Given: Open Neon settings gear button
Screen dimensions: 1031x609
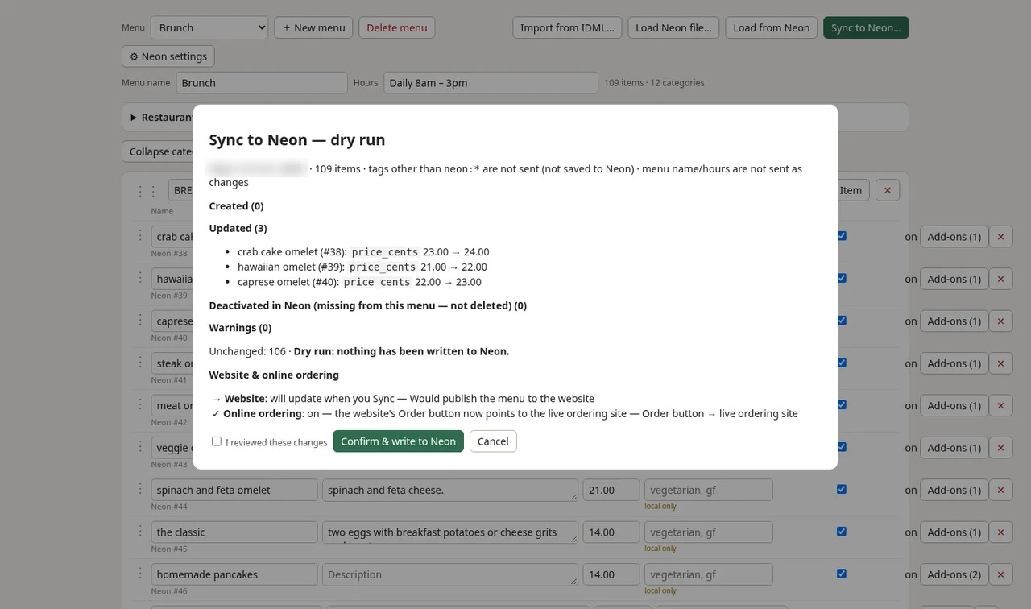Looking at the screenshot, I should [x=168, y=56].
